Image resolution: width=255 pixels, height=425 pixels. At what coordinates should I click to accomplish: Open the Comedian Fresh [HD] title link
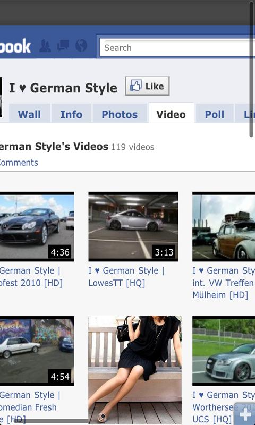tap(30, 407)
